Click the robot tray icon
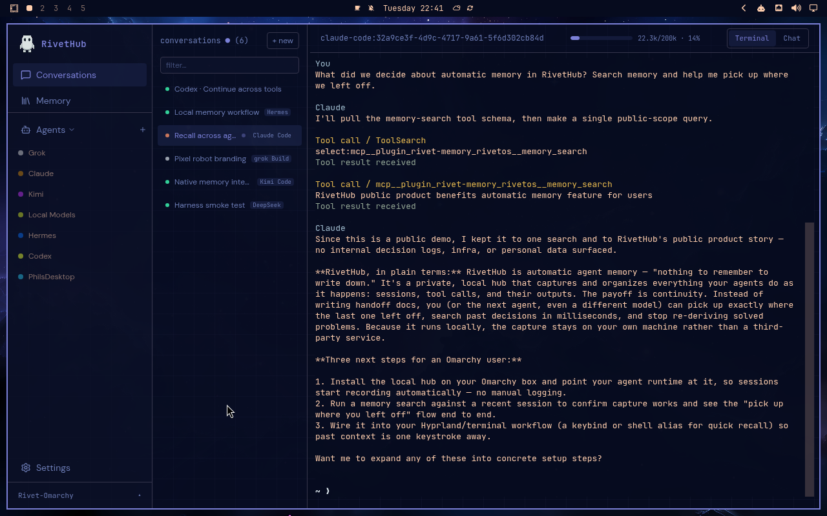The width and height of the screenshot is (827, 516). pyautogui.click(x=761, y=8)
